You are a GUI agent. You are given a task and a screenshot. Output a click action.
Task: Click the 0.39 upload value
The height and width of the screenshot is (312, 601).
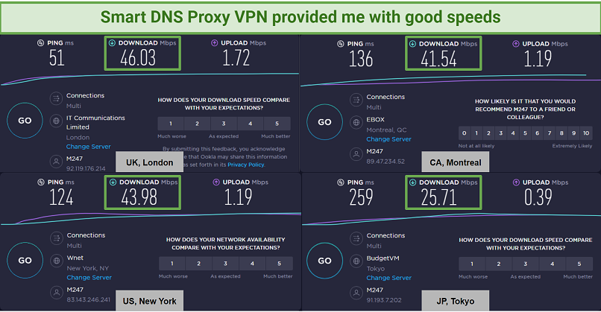tap(538, 197)
